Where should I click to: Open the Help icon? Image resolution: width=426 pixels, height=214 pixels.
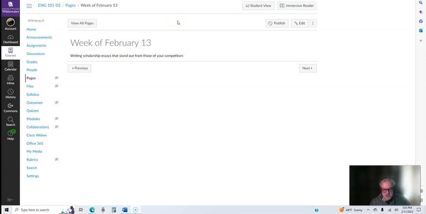pyautogui.click(x=10, y=135)
